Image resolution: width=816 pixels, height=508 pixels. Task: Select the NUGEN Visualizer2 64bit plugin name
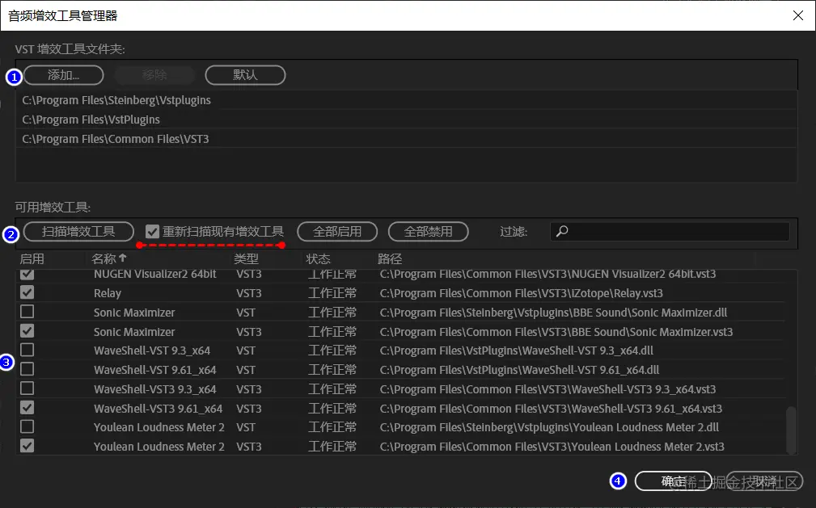154,274
